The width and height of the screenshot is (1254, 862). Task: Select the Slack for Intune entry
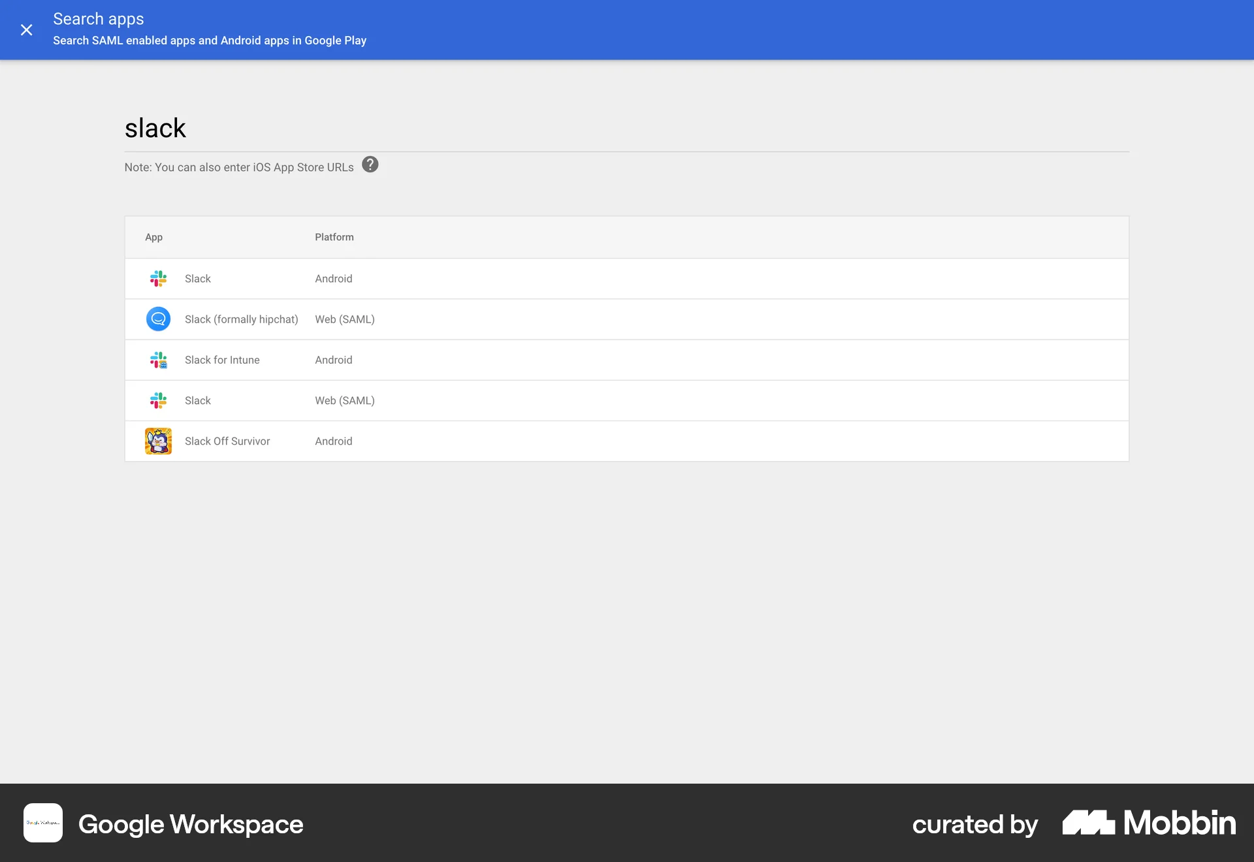coord(222,360)
